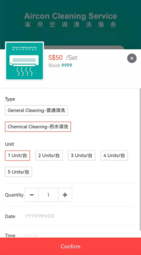This screenshot has height=255, width=141.
Task: Open the Date picker field
Action: coord(69,216)
